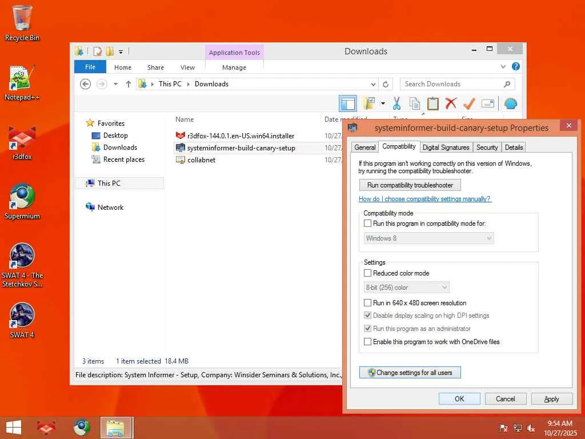
Task: Switch to the Share ribbon tab
Action: [155, 67]
